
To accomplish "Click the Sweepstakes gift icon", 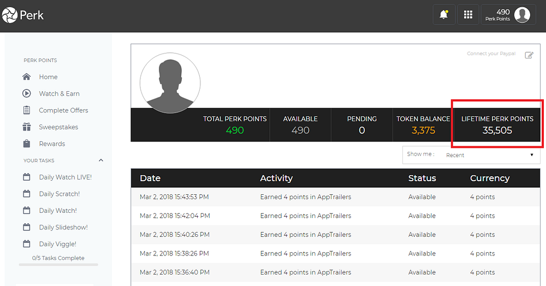I will tap(27, 127).
